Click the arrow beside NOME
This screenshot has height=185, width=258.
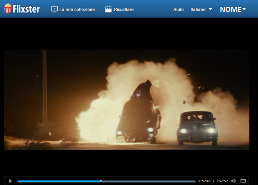(244, 9)
